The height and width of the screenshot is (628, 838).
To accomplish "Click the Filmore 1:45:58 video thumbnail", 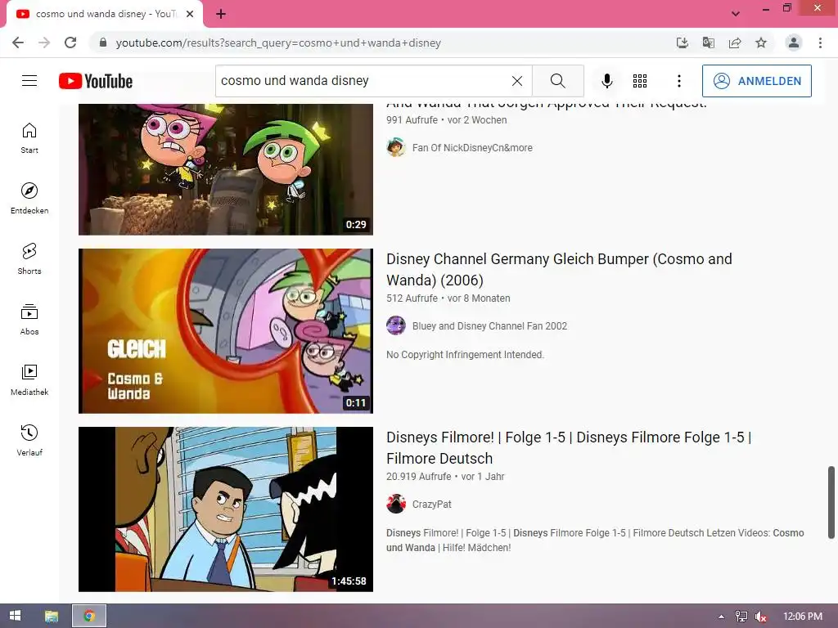I will click(226, 509).
